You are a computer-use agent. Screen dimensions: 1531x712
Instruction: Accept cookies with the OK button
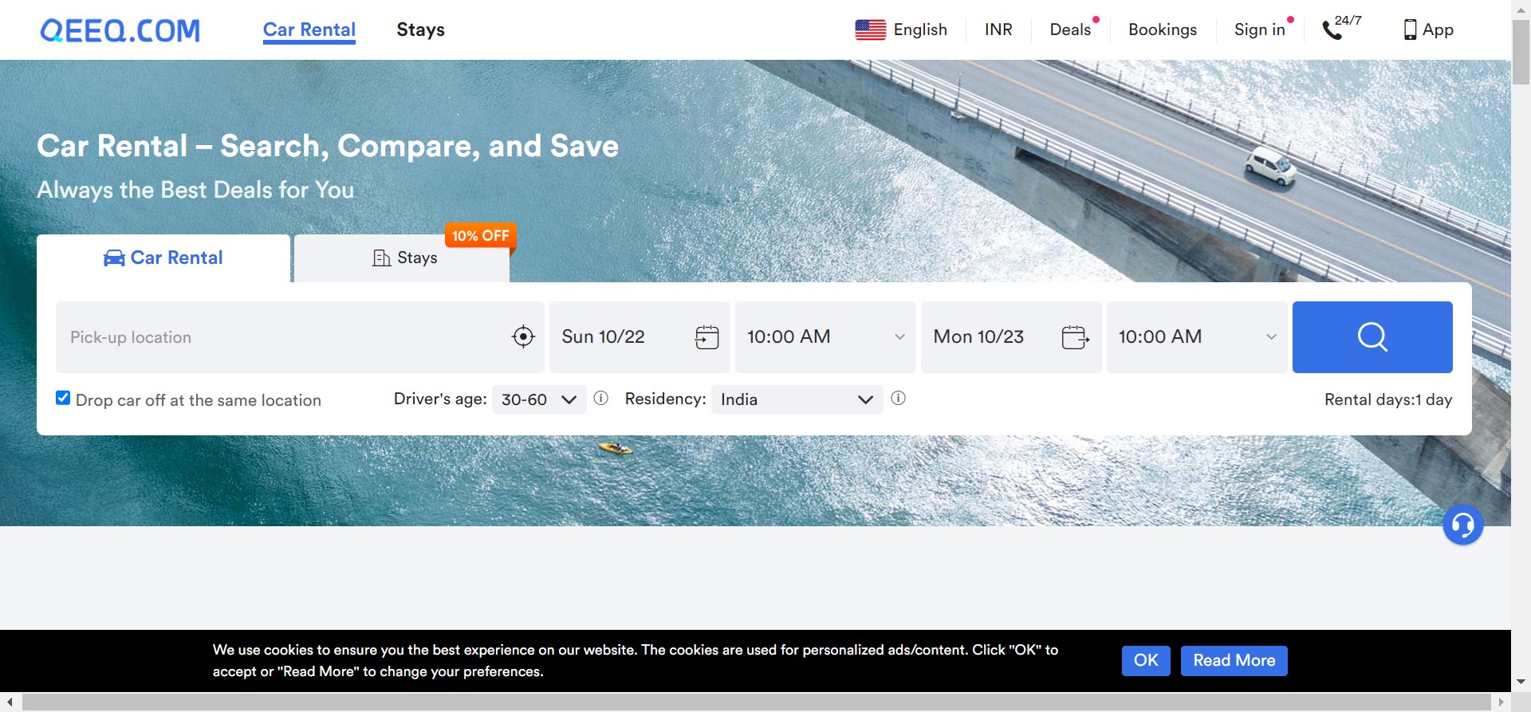click(x=1145, y=660)
